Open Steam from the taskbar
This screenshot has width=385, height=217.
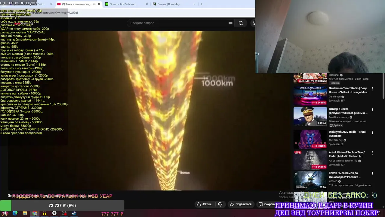(74, 213)
